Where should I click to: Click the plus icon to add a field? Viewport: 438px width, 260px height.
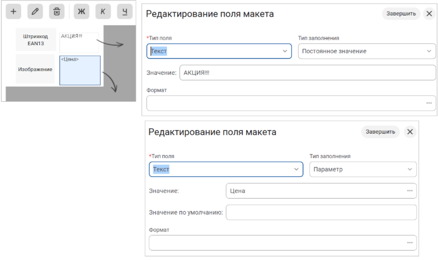click(13, 12)
